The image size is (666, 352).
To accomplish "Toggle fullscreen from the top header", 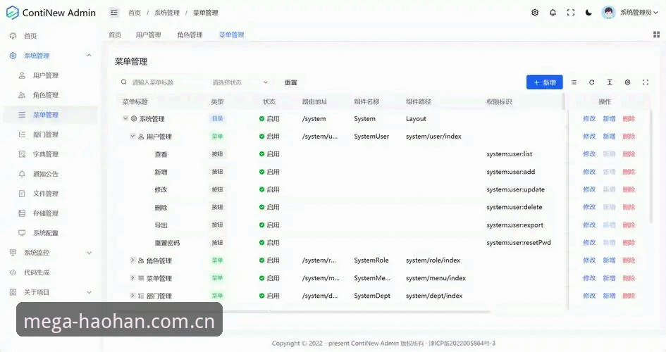I will pyautogui.click(x=571, y=13).
